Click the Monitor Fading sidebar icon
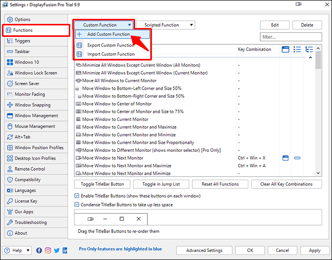The height and width of the screenshot is (260, 332). click(10, 94)
